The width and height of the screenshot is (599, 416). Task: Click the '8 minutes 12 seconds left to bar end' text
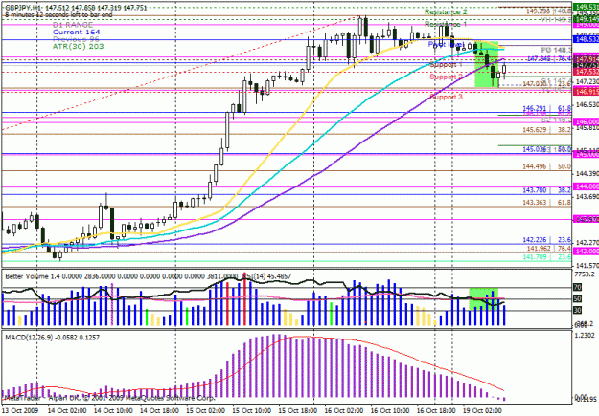(58, 15)
